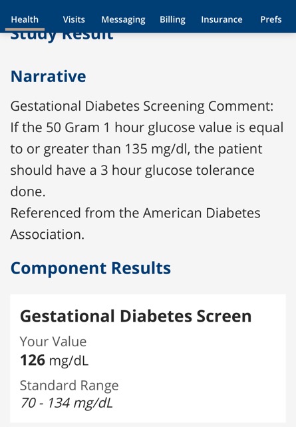This screenshot has height=427, width=296.
Task: Click the 70 - 134 mg/dL range text
Action: click(x=67, y=403)
